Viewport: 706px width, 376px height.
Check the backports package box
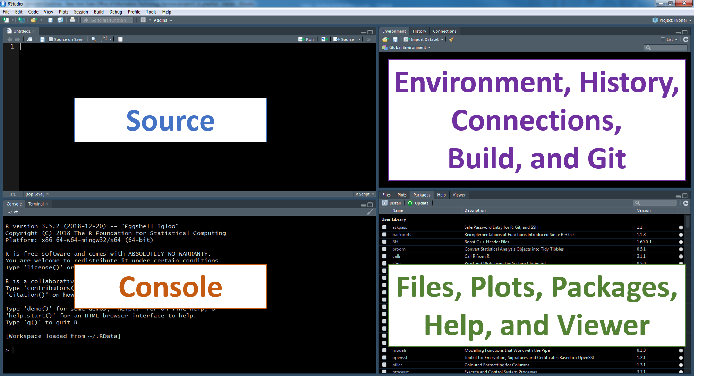point(384,235)
